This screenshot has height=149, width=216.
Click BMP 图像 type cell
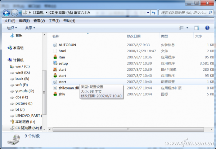click(x=168, y=70)
